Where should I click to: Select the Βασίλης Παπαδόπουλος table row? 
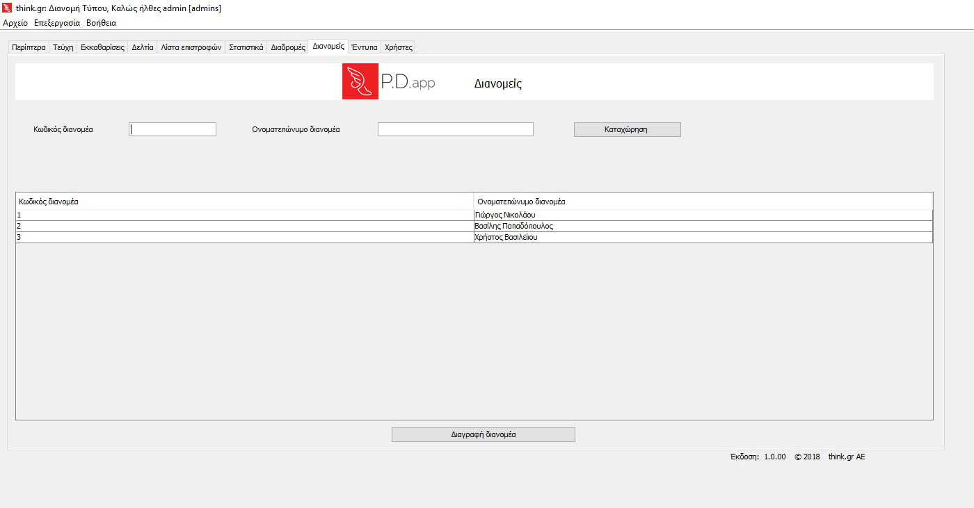click(x=473, y=227)
